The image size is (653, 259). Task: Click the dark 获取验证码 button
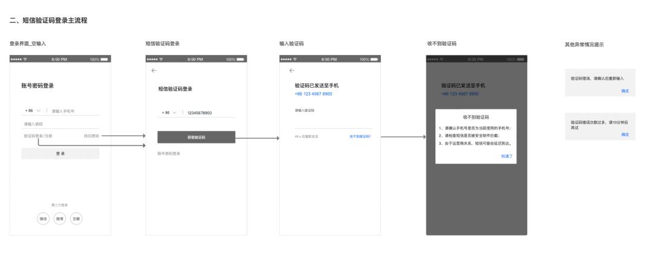[196, 137]
